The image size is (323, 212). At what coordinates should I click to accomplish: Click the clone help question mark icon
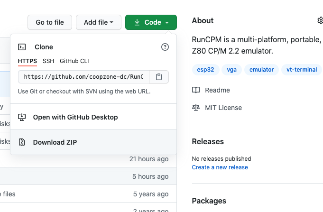pyautogui.click(x=165, y=47)
